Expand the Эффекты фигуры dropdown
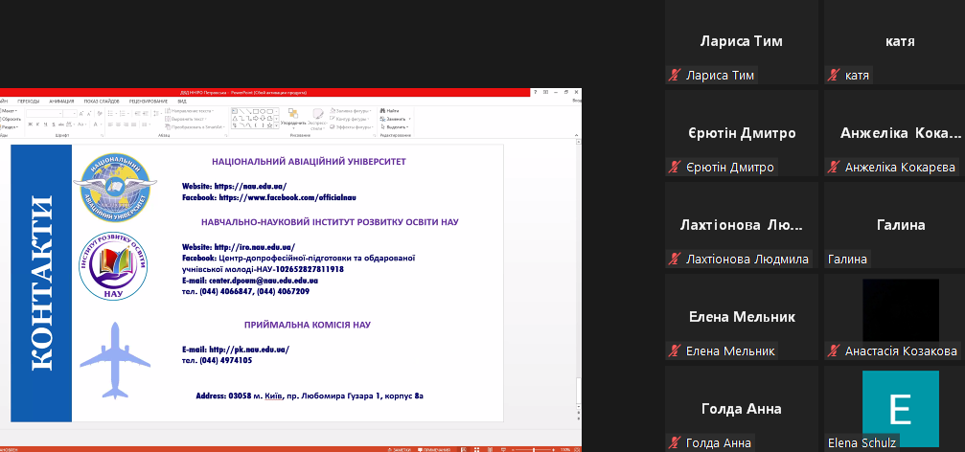Screen dimensions: 965x452 click(351, 126)
